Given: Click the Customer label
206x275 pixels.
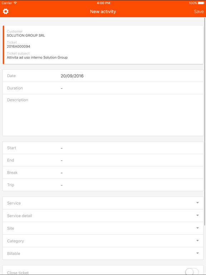Looking at the screenshot, I should point(15,32).
